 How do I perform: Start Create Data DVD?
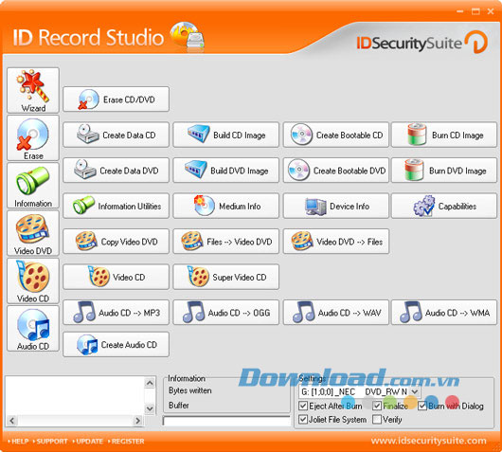pyautogui.click(x=116, y=171)
